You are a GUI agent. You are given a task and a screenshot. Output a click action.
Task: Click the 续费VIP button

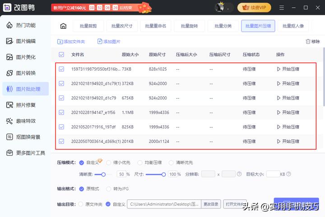tap(254, 8)
